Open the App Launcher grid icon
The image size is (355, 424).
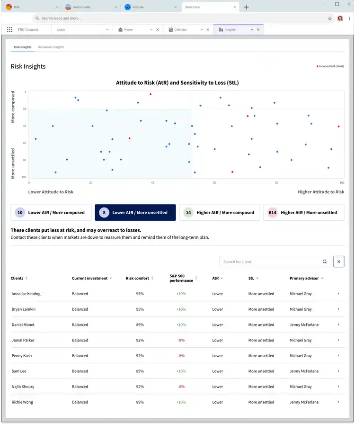(x=9, y=29)
